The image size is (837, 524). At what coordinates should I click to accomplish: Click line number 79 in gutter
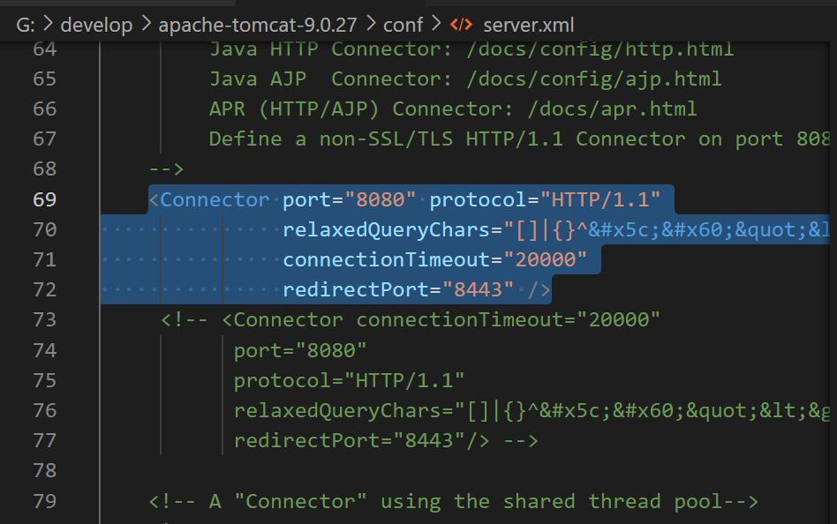[45, 501]
